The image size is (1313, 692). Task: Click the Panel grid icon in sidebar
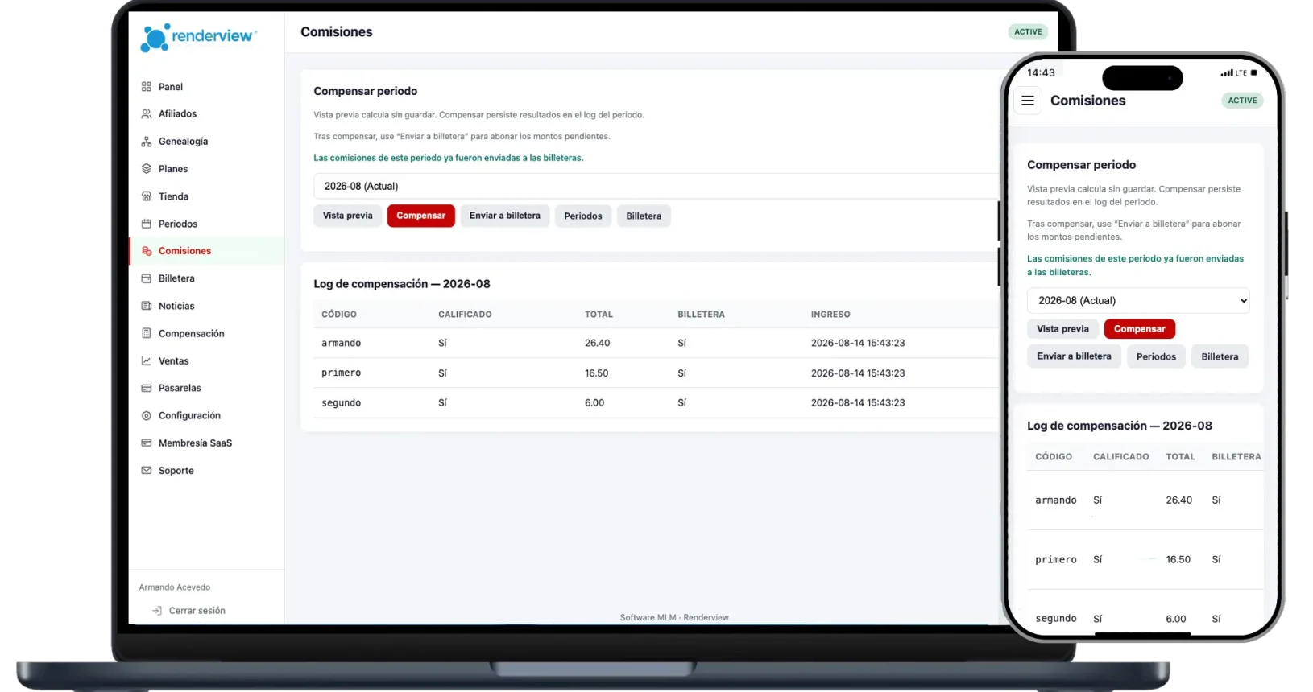tap(147, 87)
